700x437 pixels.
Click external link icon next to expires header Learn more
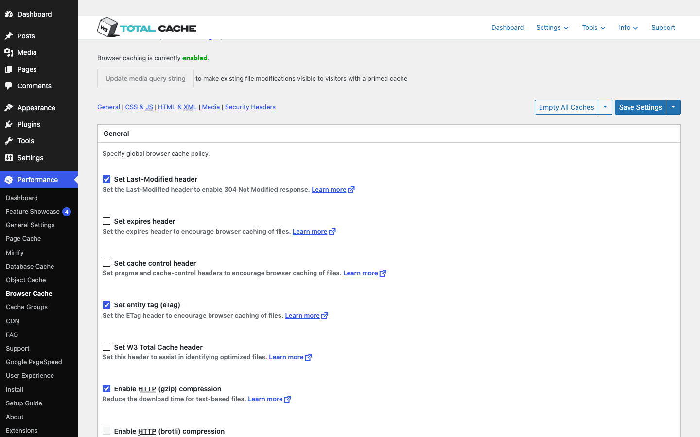coord(332,232)
